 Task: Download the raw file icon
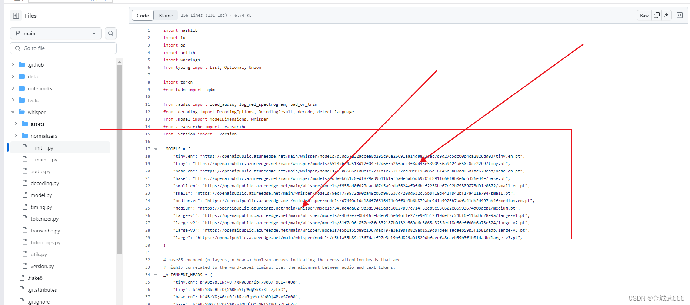[667, 15]
